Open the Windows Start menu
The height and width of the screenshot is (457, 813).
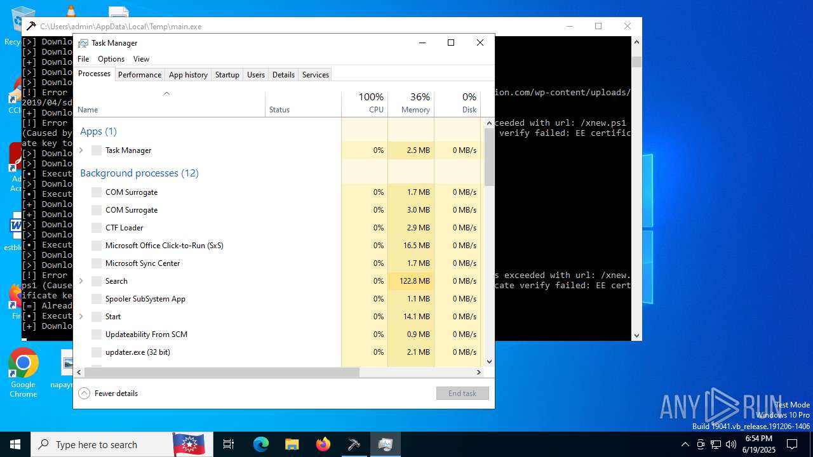tap(15, 444)
